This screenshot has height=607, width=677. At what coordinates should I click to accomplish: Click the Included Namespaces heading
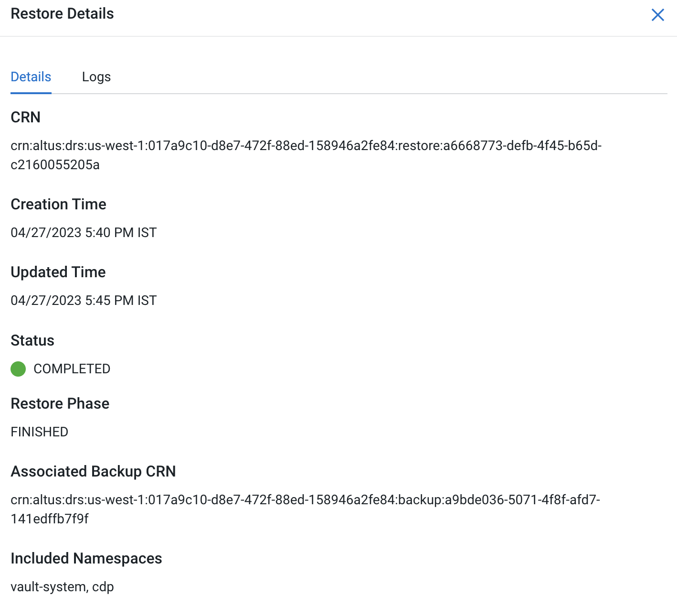pos(86,558)
